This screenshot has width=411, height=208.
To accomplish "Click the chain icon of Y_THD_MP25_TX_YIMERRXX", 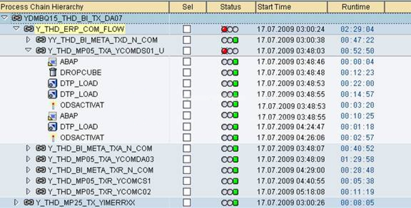I will tap(29, 203).
